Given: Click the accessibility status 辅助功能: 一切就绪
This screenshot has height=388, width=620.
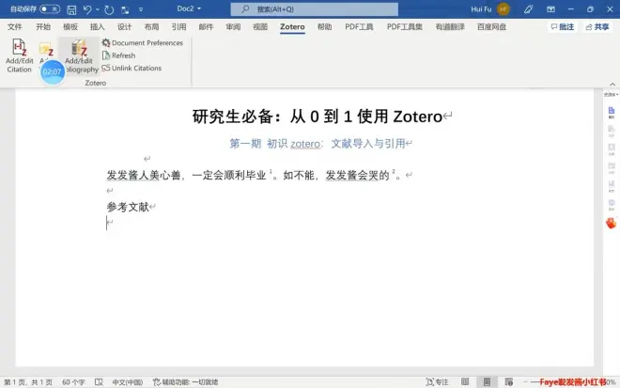Looking at the screenshot, I should (185, 382).
